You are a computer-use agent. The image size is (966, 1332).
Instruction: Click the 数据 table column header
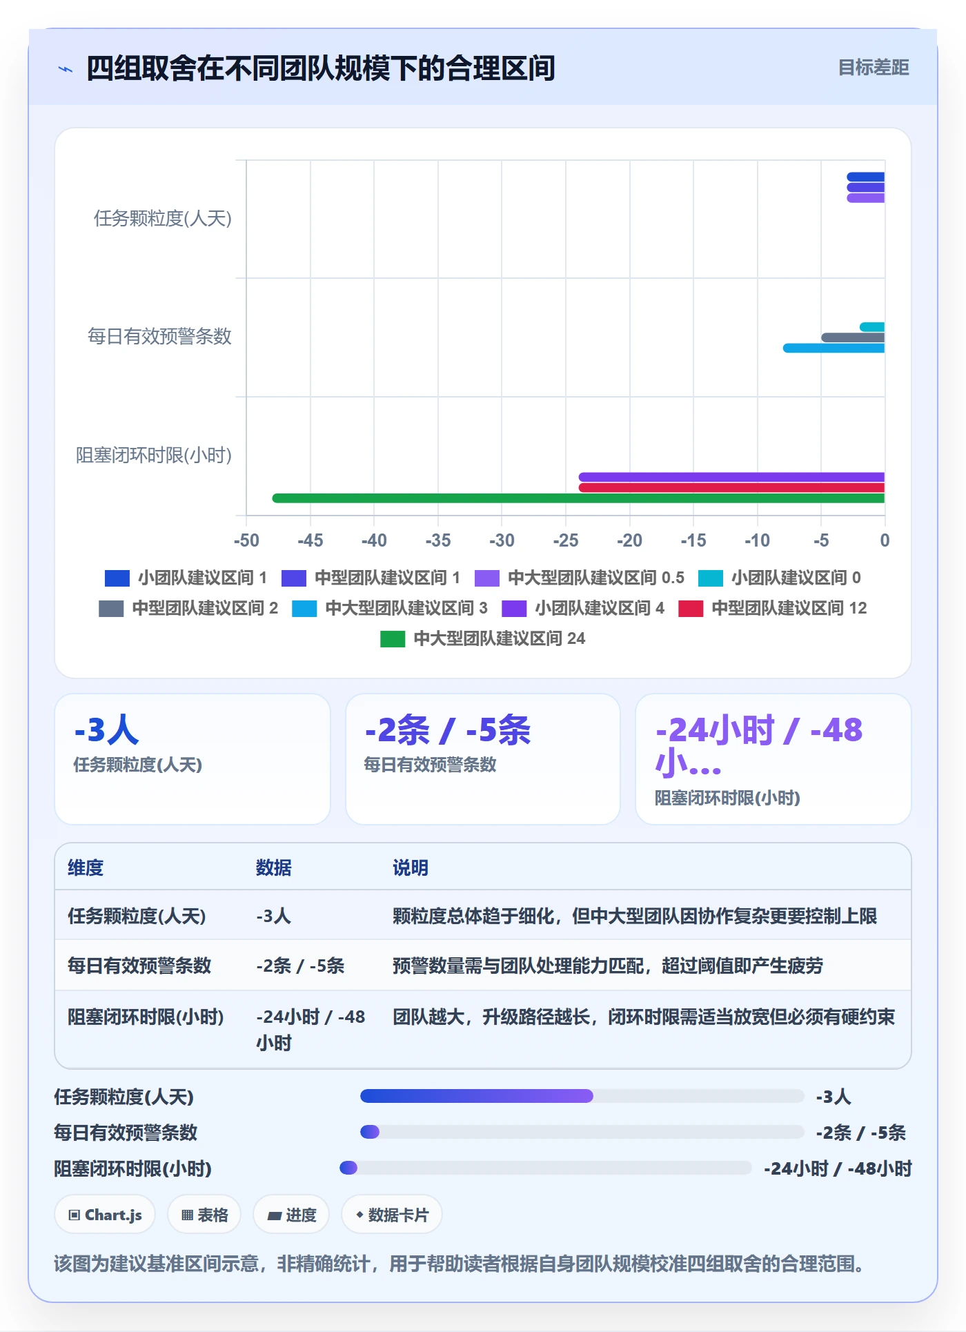coord(274,868)
